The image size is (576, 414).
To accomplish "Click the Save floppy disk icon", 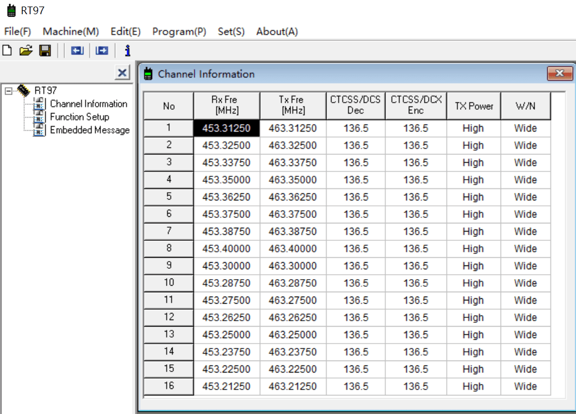I will [45, 51].
